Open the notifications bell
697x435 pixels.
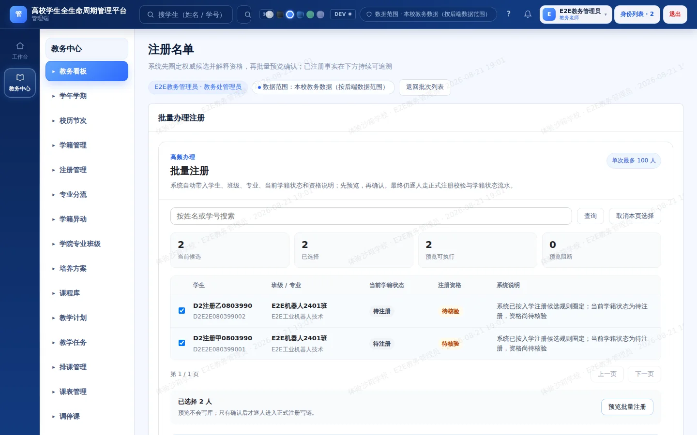tap(528, 14)
